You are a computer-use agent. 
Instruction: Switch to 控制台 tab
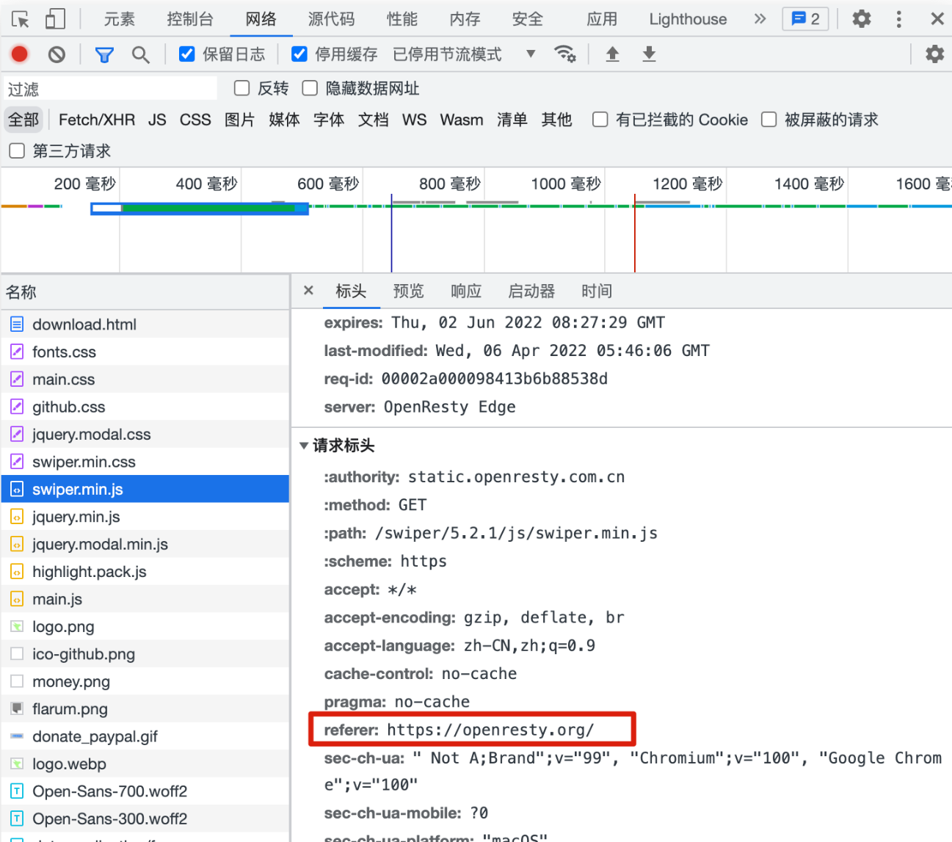click(x=190, y=19)
